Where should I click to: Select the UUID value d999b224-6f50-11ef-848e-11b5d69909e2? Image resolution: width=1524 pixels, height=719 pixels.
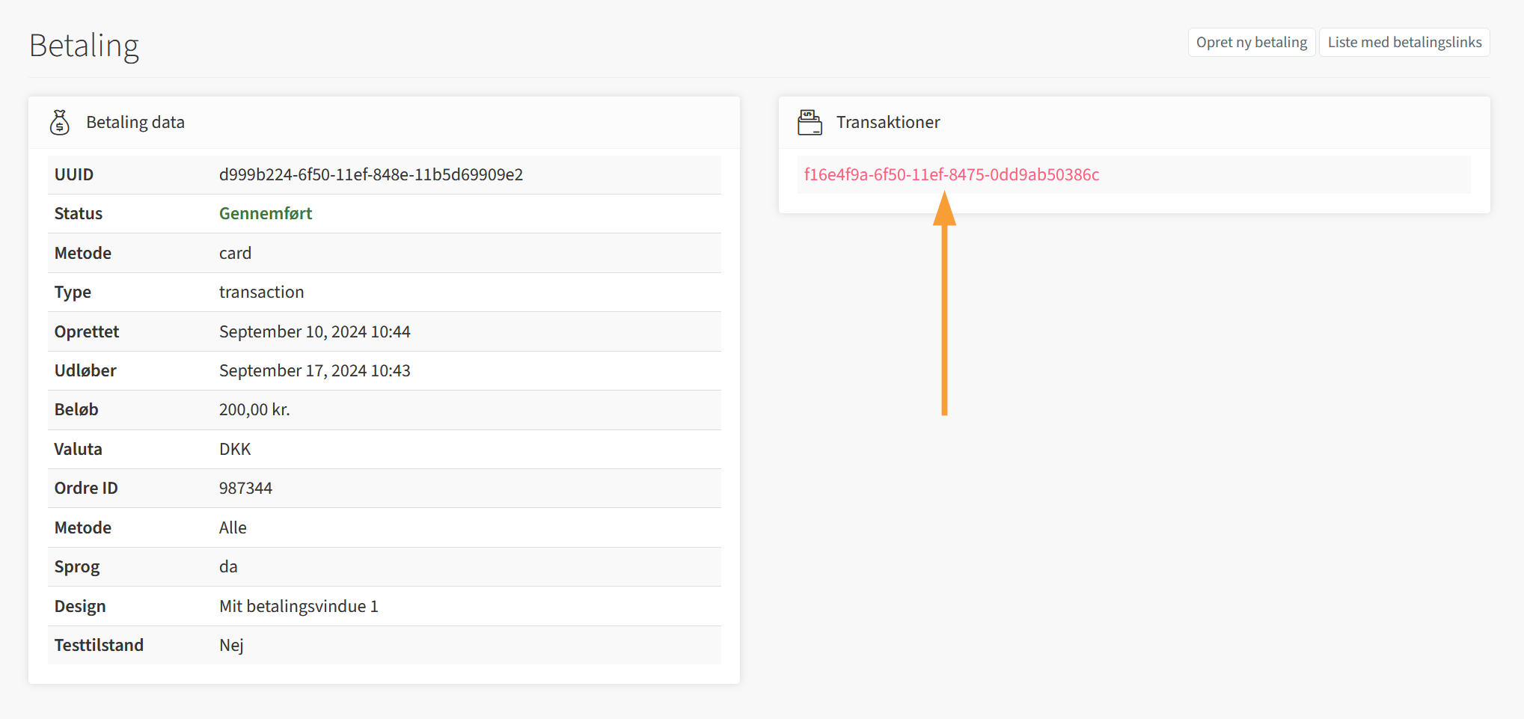(x=371, y=174)
